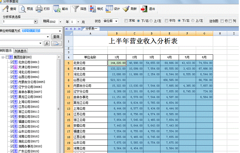Select column B header
240x153 pixels.
click(117, 33)
